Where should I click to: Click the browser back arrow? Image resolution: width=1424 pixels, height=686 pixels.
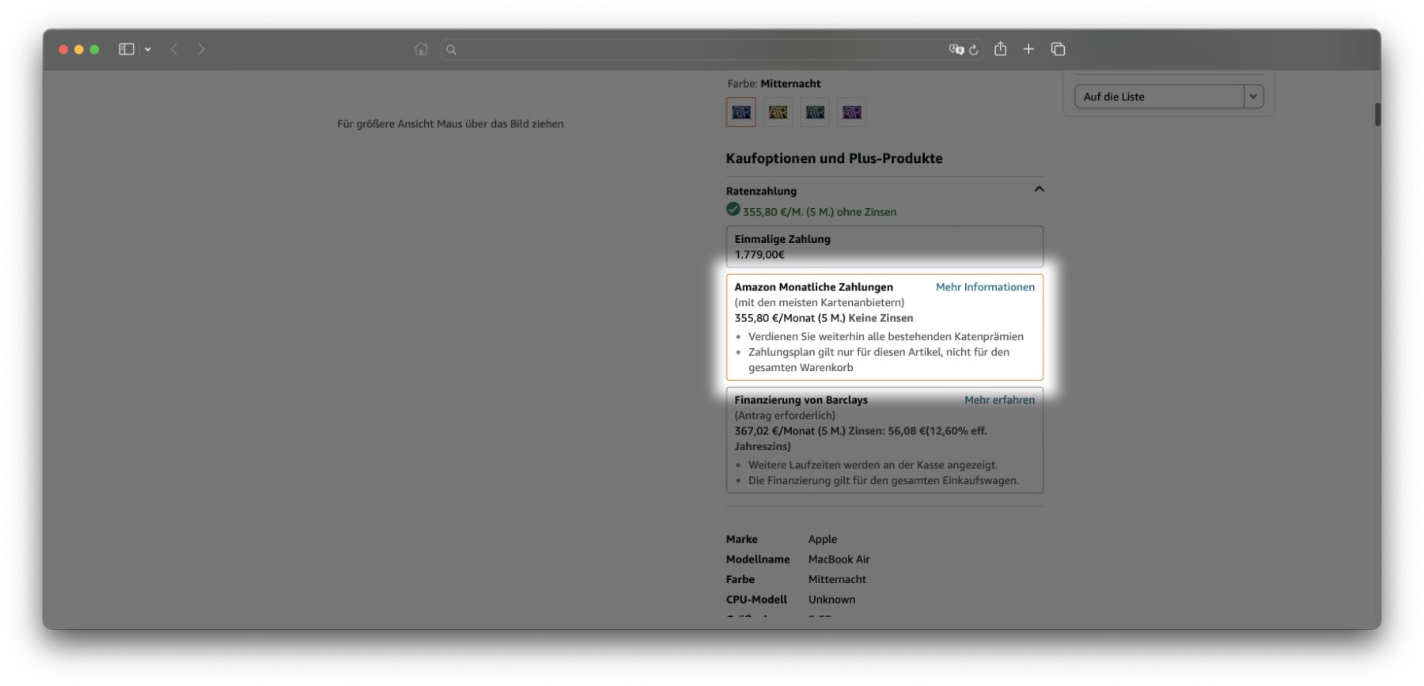click(x=174, y=49)
